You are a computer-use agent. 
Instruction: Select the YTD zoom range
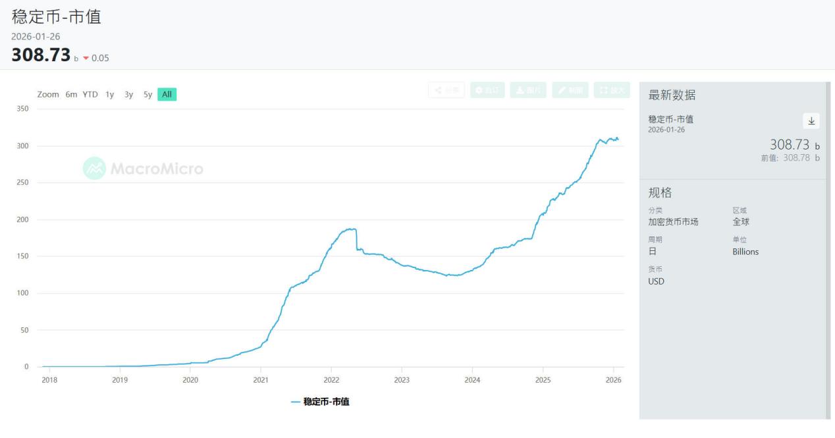[90, 95]
